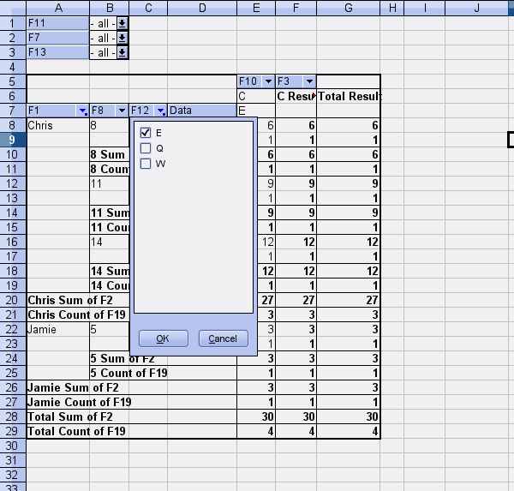The width and height of the screenshot is (514, 491).
Task: Click the Data field button
Action: 200,111
